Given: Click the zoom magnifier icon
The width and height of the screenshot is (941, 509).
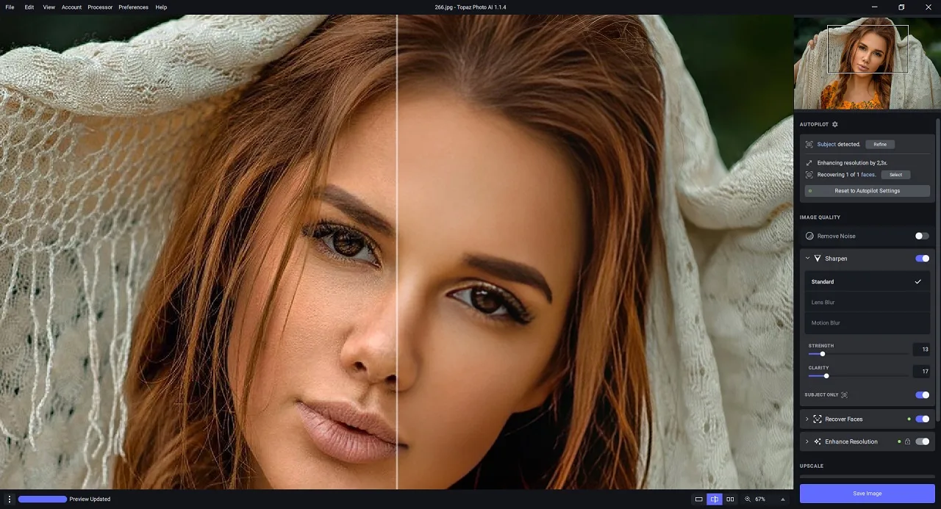Looking at the screenshot, I should (748, 499).
